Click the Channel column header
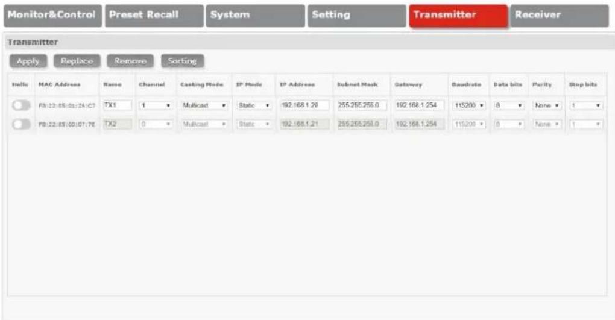Viewport: 615px width, 320px height. tap(152, 84)
